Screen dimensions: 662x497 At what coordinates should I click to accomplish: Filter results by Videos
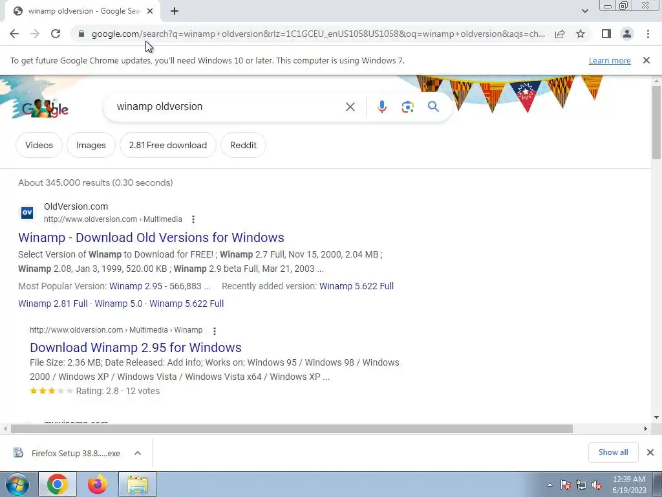tap(39, 145)
